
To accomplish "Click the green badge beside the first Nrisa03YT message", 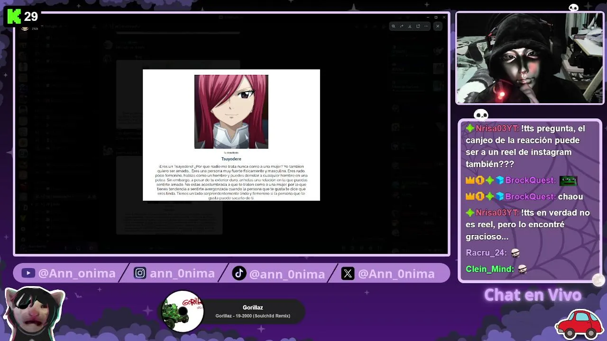I will [470, 128].
